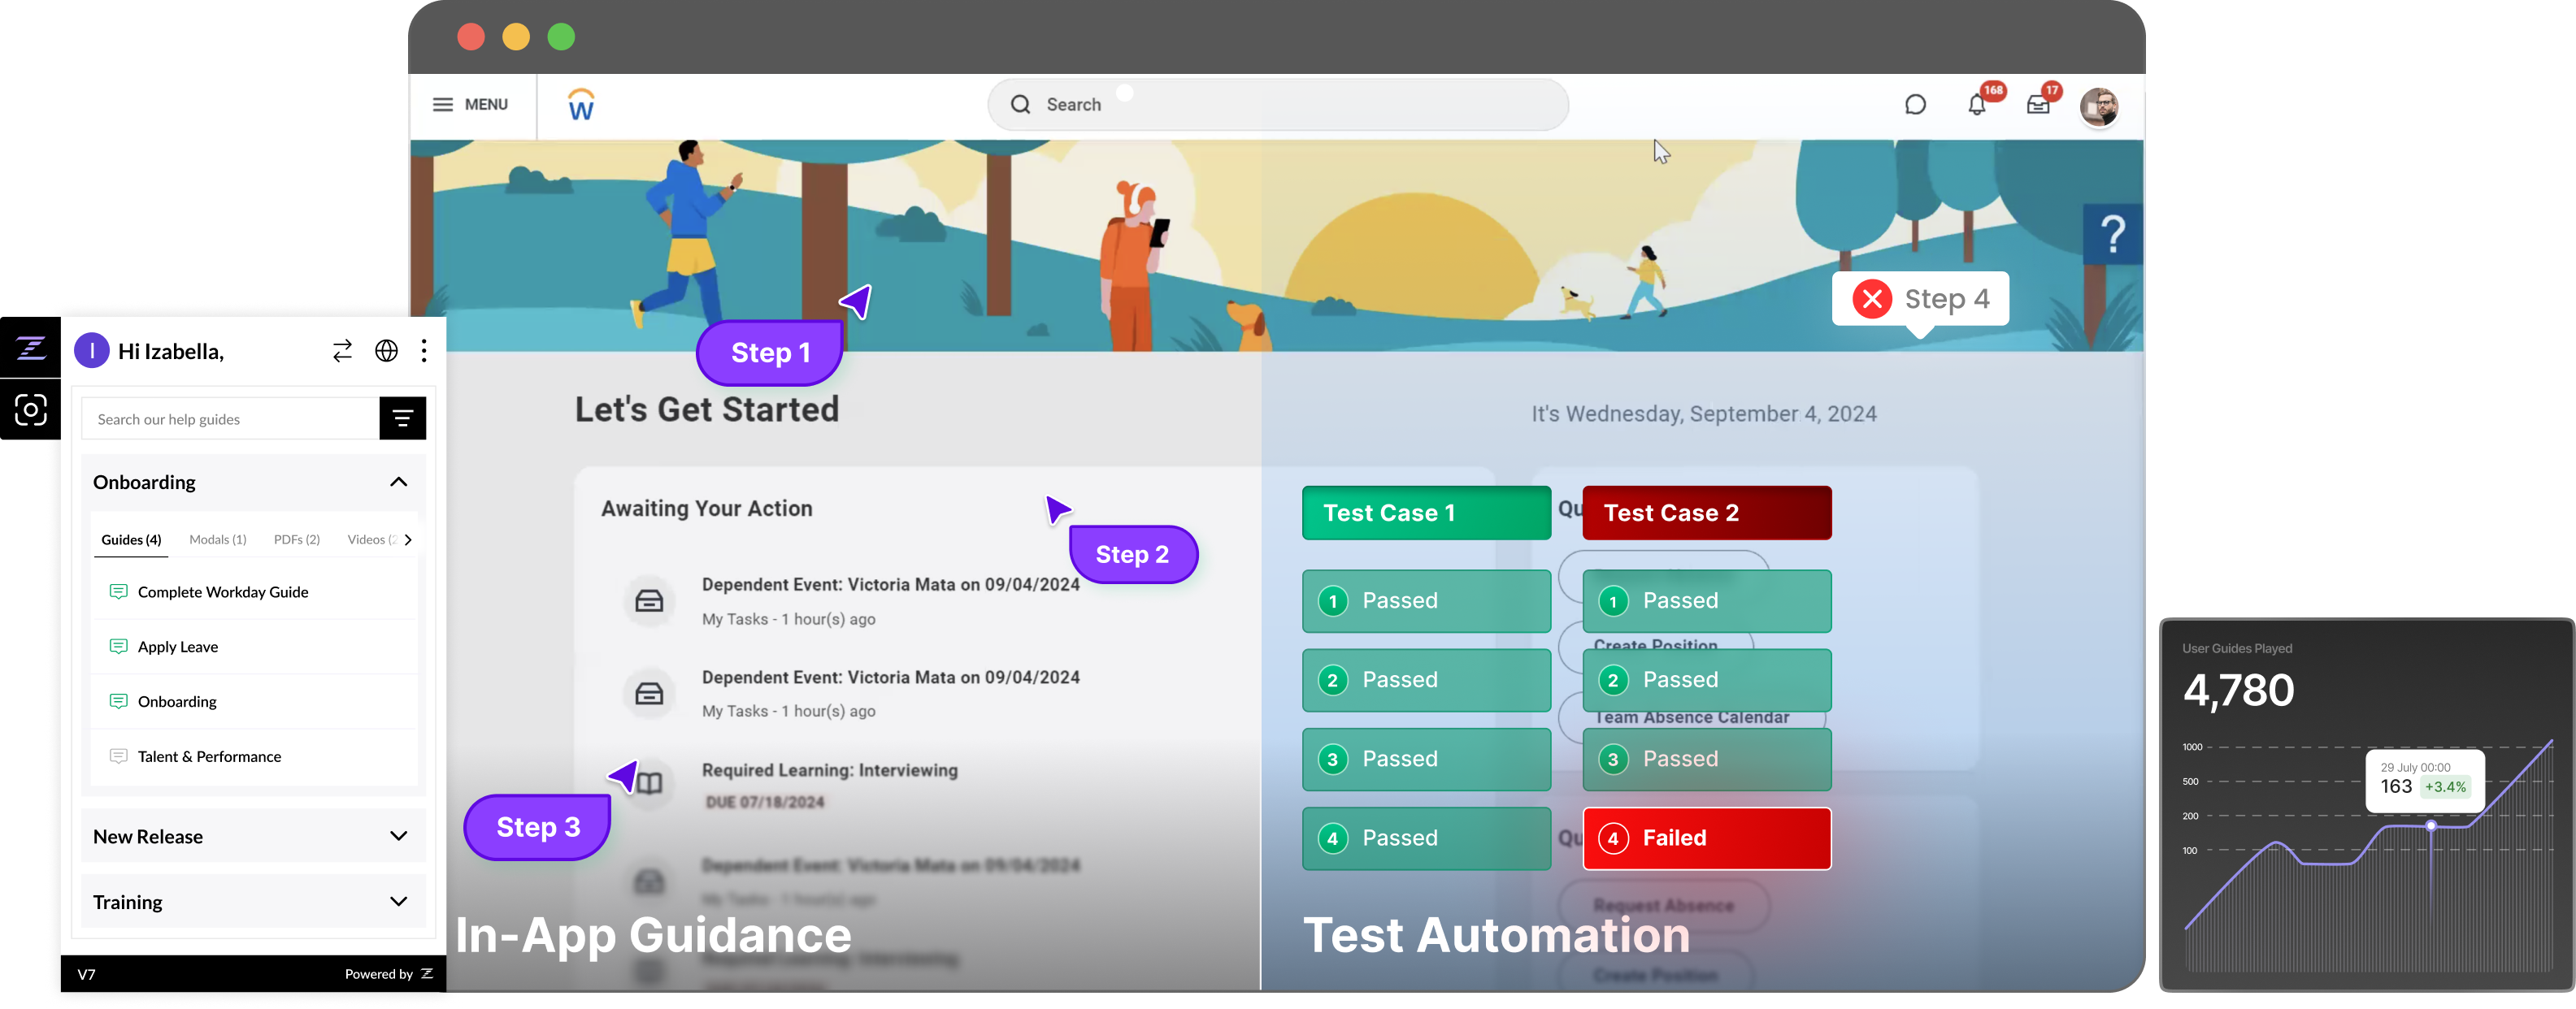Click the Z logo in black sidebar
The width and height of the screenshot is (2576, 1009).
coord(30,348)
